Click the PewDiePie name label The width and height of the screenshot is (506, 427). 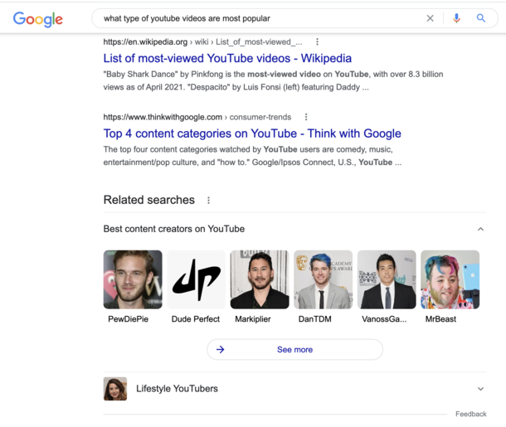click(128, 319)
